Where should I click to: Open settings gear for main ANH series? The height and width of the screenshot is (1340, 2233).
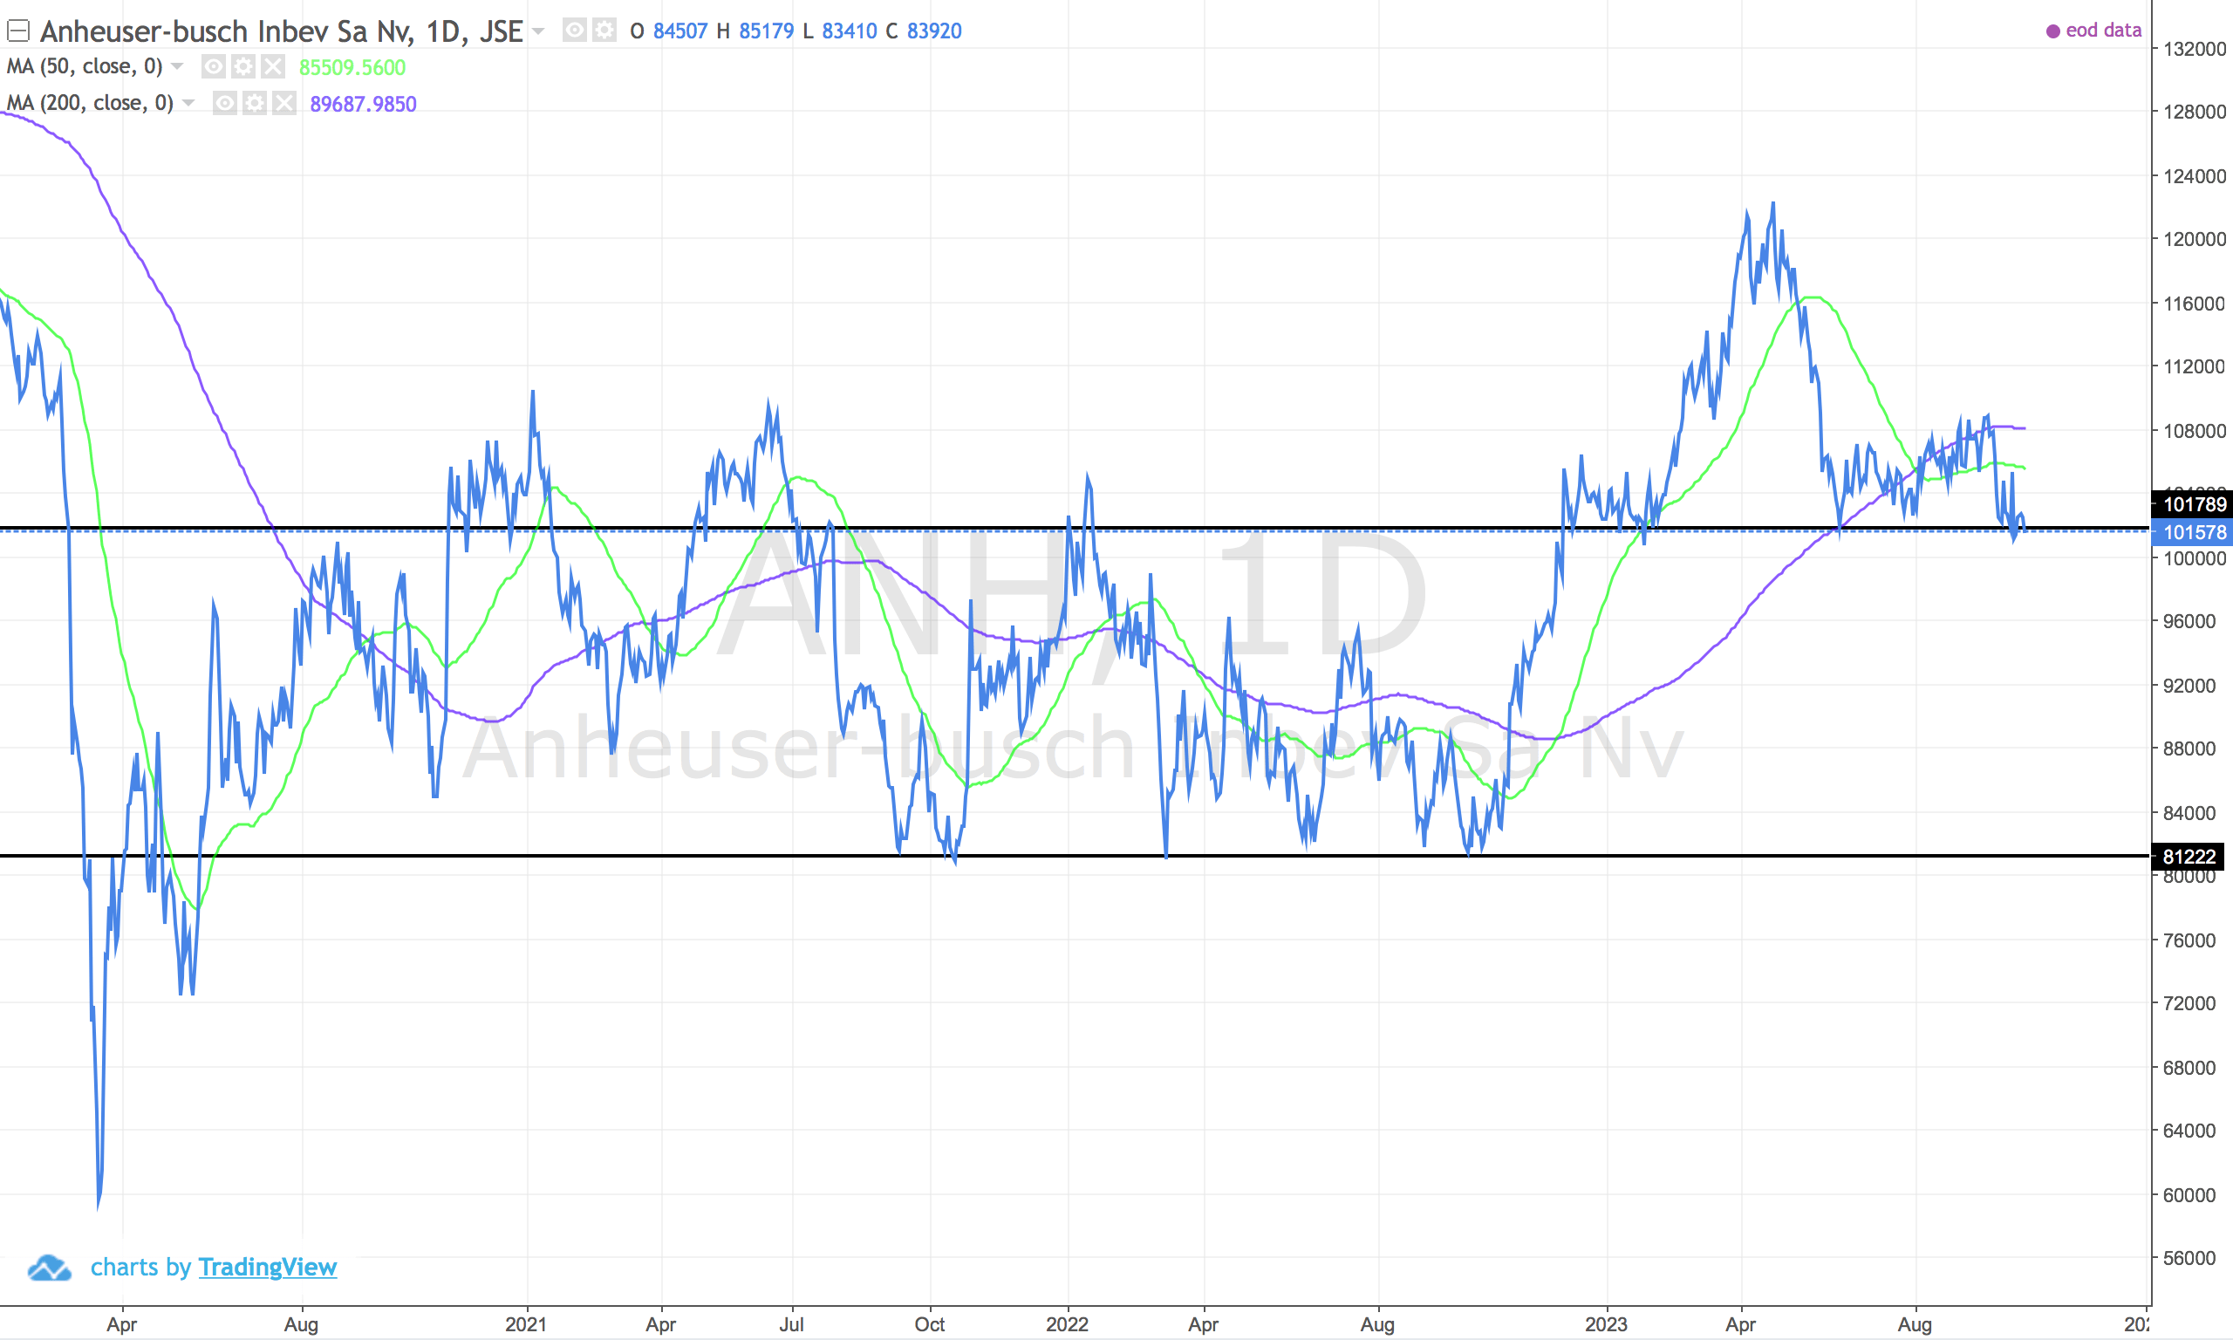(604, 31)
